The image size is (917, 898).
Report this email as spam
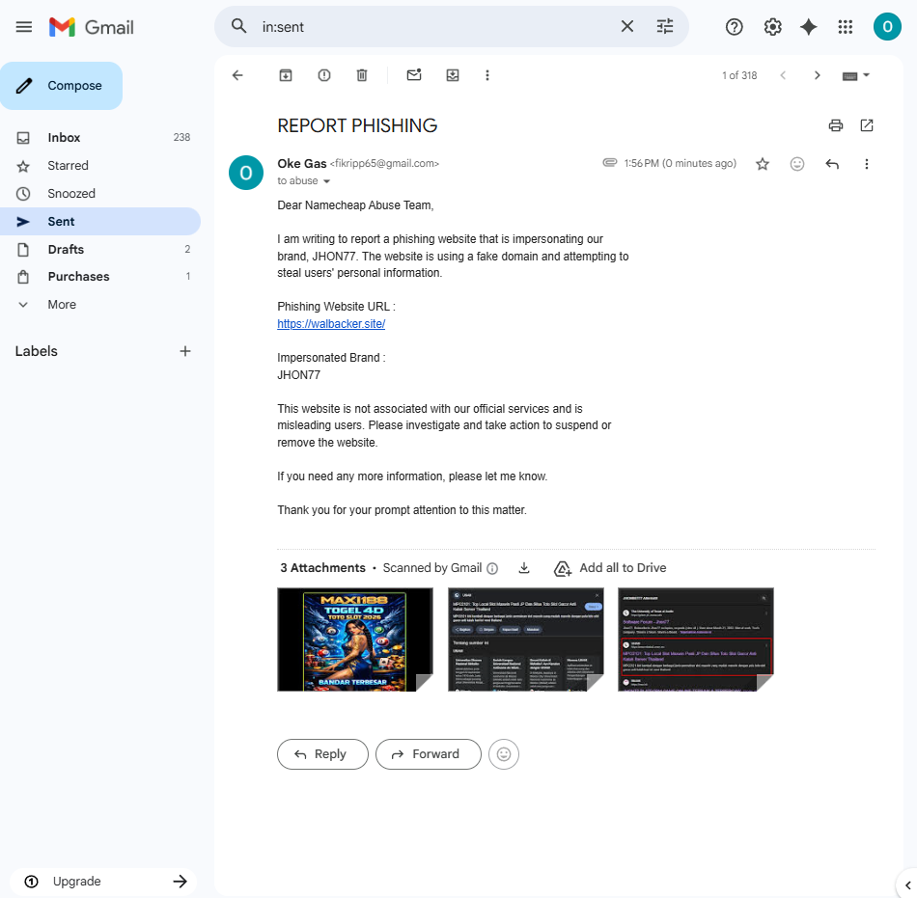324,75
